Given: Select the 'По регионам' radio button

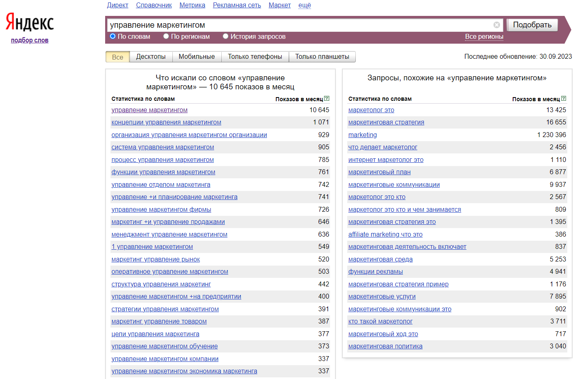Looking at the screenshot, I should pyautogui.click(x=166, y=36).
